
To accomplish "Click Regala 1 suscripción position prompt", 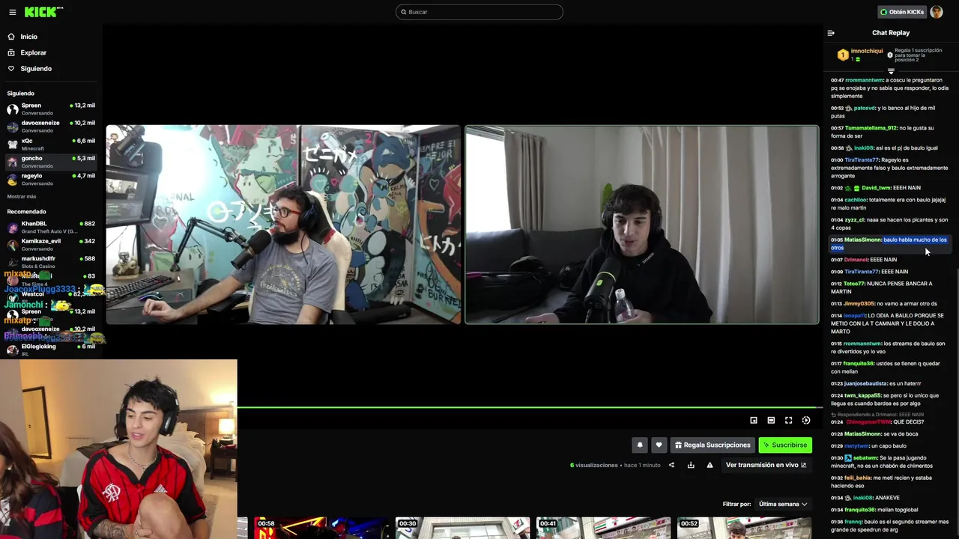I will [915, 55].
